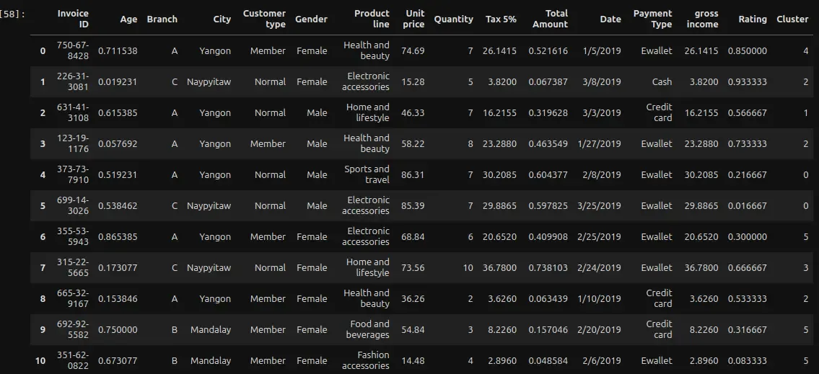The height and width of the screenshot is (374, 819).
Task: Click row index 5 label
Action: coord(43,205)
